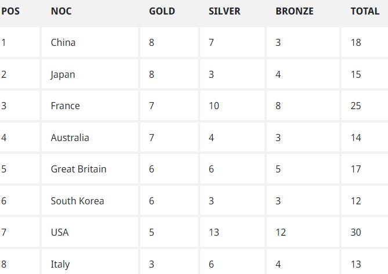The height and width of the screenshot is (274, 388).
Task: Click France's silver count of 10
Action: pyautogui.click(x=214, y=106)
